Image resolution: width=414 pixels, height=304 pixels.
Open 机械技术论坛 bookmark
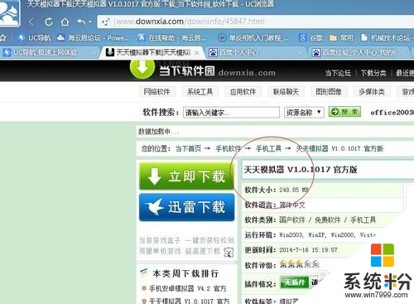387,37
